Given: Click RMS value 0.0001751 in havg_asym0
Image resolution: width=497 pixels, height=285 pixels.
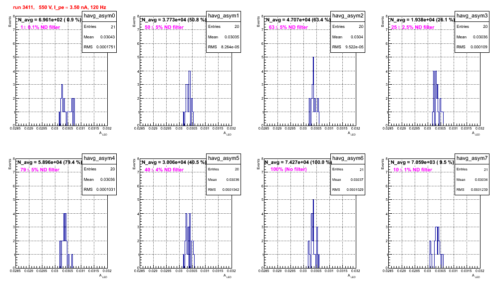Looking at the screenshot, I should [x=106, y=47].
